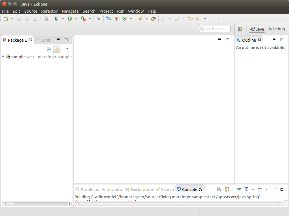Open the Project menu
Screen dimensions: 289x216
click(x=106, y=11)
